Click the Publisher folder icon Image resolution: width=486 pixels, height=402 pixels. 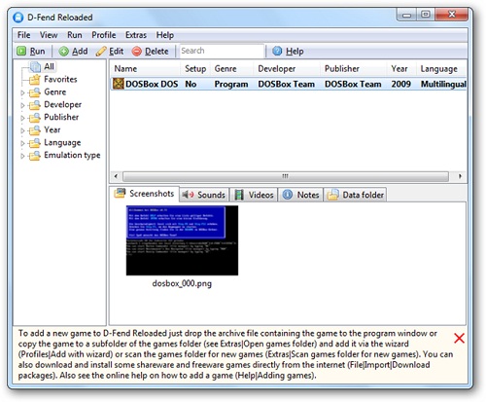[x=34, y=118]
